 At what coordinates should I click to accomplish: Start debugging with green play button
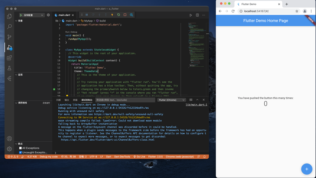(21, 15)
